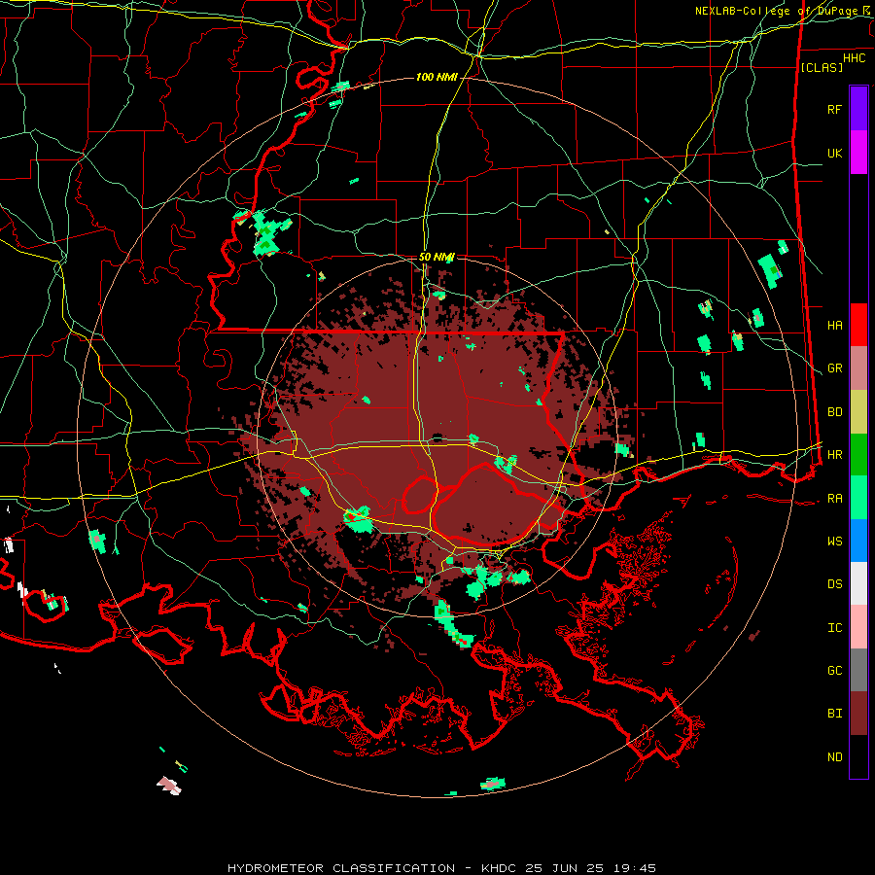875x875 pixels.
Task: Click the [CLAS] legend heading
Action: tap(822, 67)
